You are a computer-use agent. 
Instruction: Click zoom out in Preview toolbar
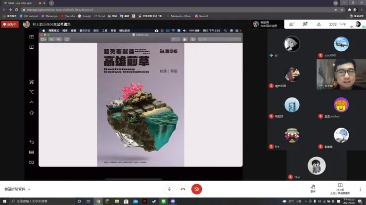click(51, 39)
